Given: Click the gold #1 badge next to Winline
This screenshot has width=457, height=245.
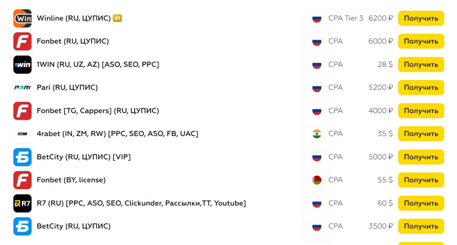Looking at the screenshot, I should tap(117, 18).
